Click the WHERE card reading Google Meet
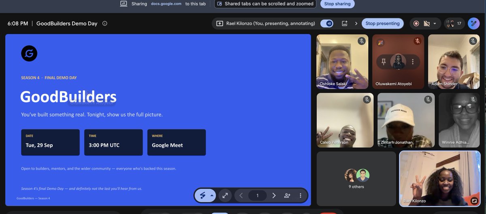Screen dimensions: 486x214 tap(177, 142)
